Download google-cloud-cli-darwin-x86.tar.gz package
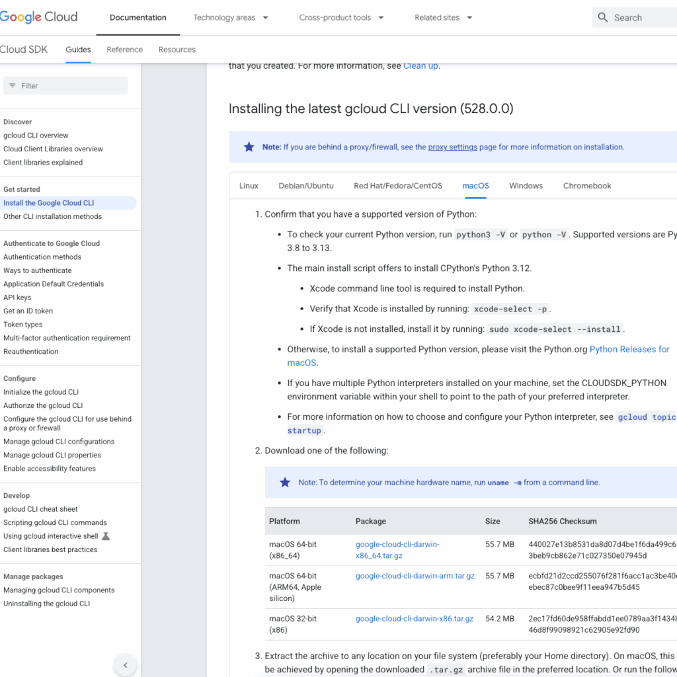This screenshot has width=677, height=677. pos(415,619)
